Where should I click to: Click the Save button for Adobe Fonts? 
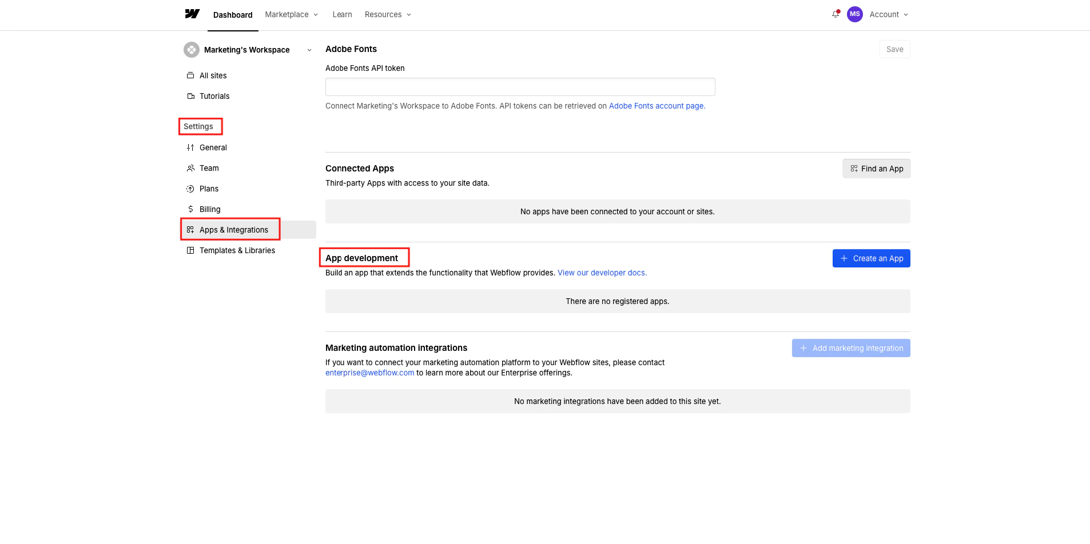click(x=895, y=49)
